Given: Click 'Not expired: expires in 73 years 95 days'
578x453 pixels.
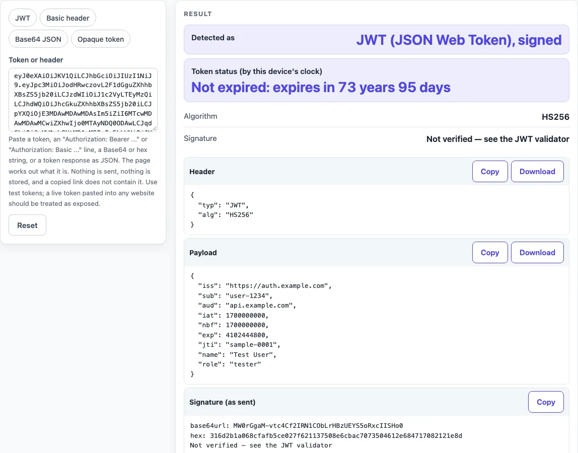Looking at the screenshot, I should point(321,88).
